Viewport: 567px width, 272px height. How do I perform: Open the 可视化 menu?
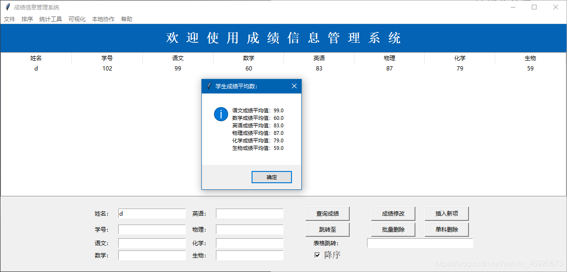77,19
